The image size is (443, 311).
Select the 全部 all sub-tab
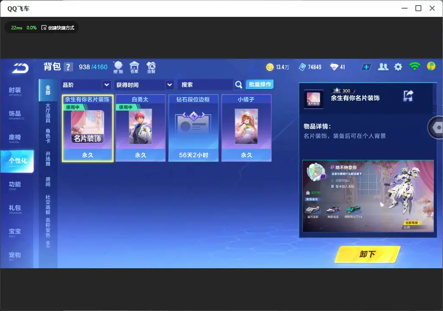(x=48, y=90)
